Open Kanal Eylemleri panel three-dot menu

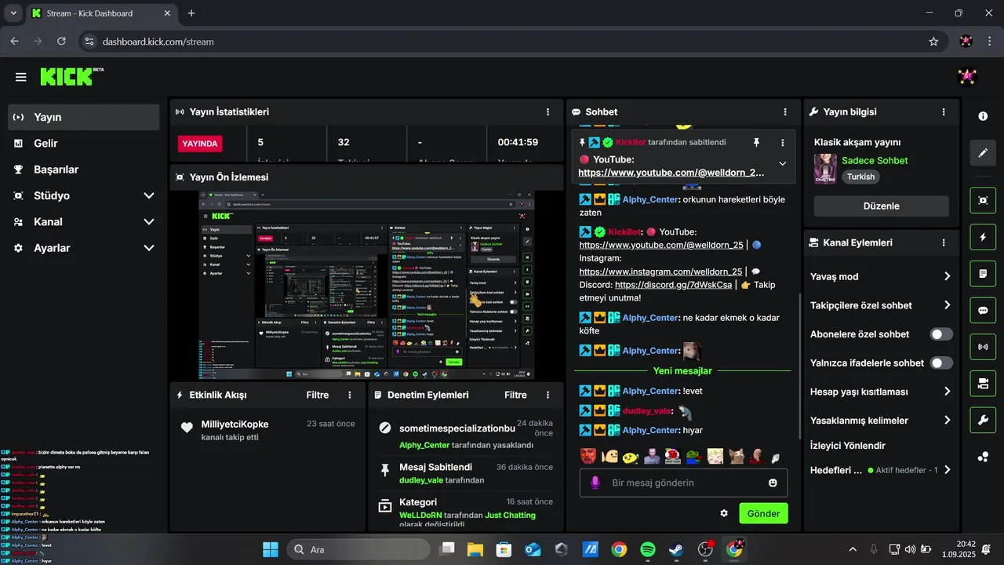944,242
